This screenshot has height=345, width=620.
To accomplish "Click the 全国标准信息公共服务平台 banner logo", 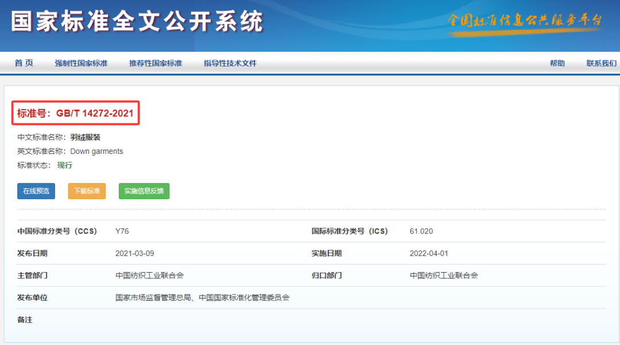I will coord(524,22).
